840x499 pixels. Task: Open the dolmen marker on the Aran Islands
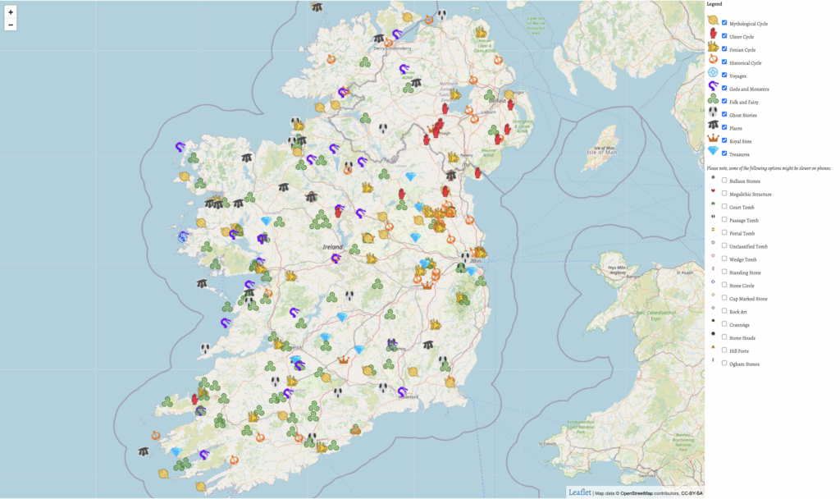coord(202,283)
